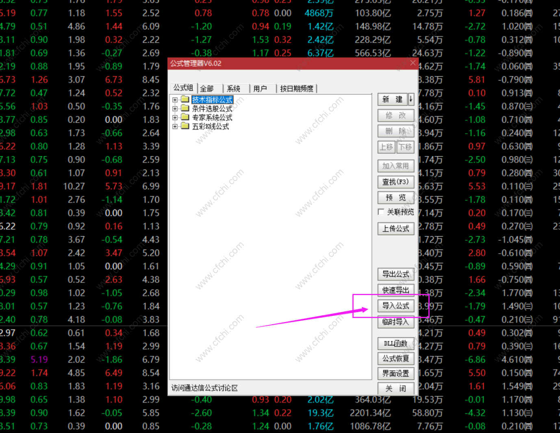This screenshot has width=560, height=433.
Task: Click the 快速导出 button
Action: [x=396, y=290]
